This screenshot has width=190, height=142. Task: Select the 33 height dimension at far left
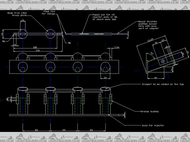[x=2, y=35]
